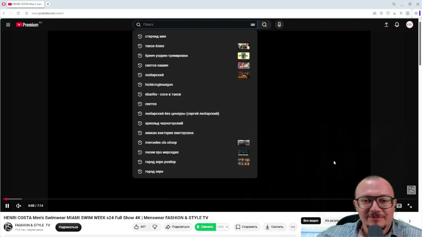Viewport: 422px width, 237px height.
Task: Submit search with magnifier button
Action: [264, 24]
